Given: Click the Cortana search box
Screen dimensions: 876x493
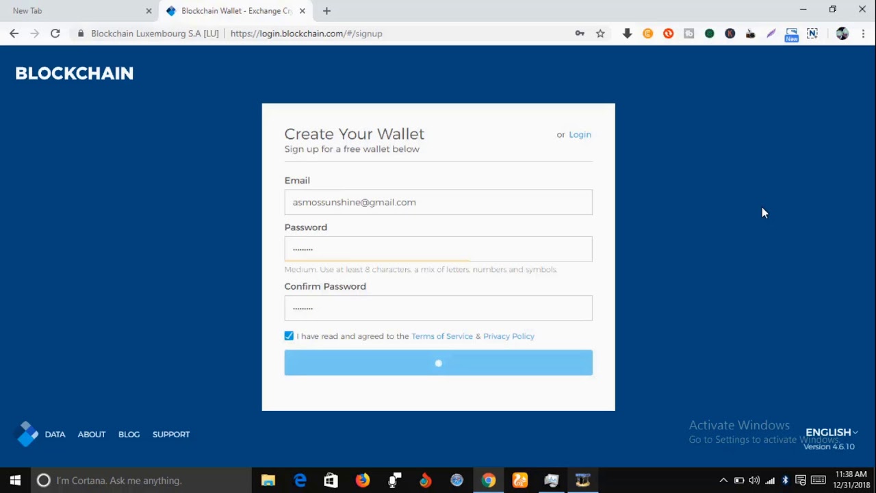Looking at the screenshot, I should pyautogui.click(x=140, y=481).
